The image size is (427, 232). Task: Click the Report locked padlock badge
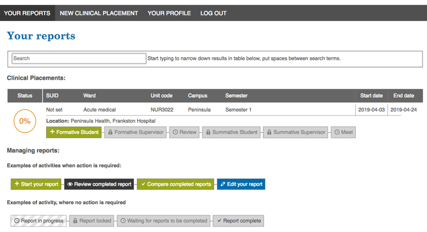pos(92,220)
